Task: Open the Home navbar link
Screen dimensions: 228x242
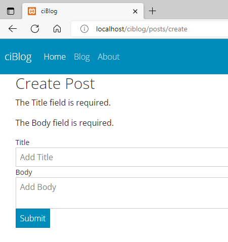Action: click(55, 57)
